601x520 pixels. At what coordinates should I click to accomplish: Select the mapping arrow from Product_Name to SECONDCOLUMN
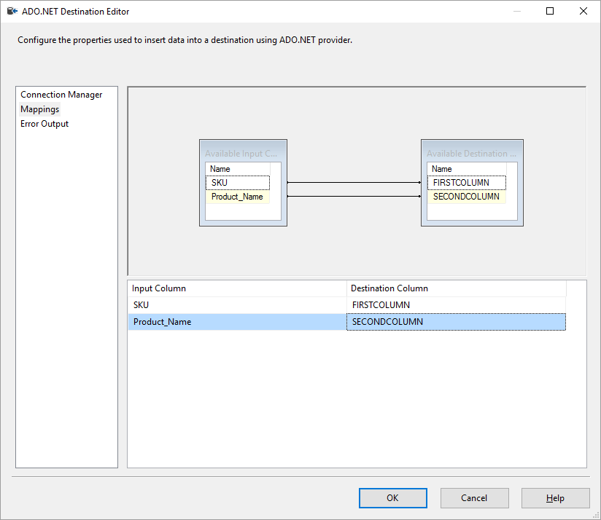[354, 194]
